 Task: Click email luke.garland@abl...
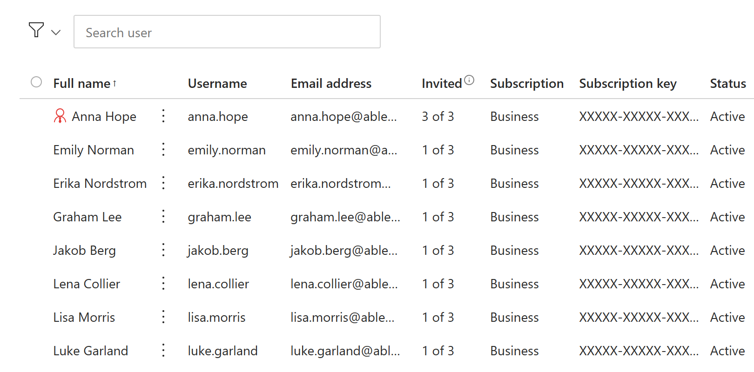[345, 351]
